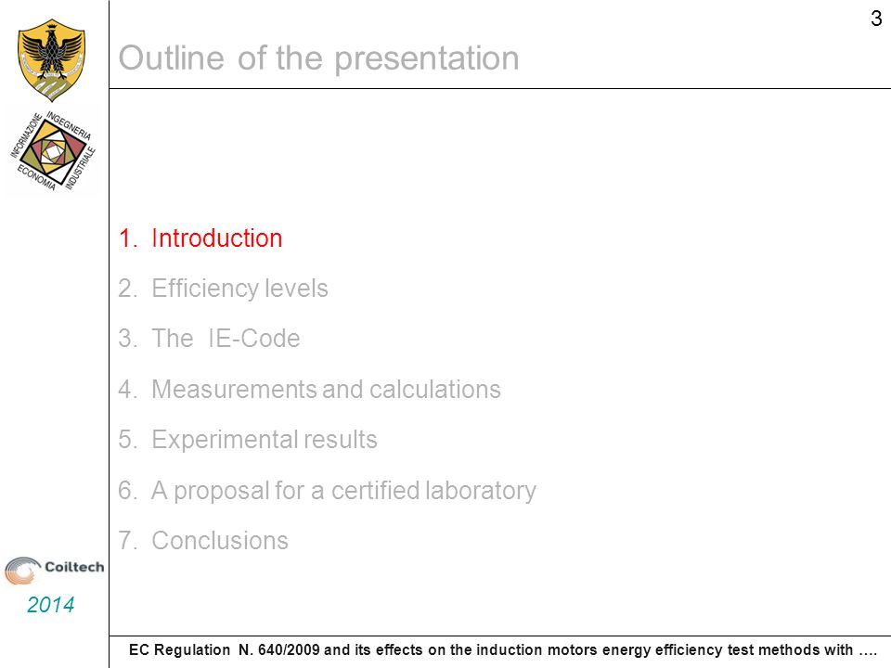The width and height of the screenshot is (891, 668).
Task: Click the Experimental results outline item
Action: (265, 440)
